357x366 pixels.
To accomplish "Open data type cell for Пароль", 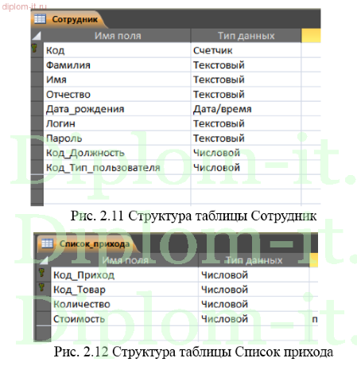I will click(246, 138).
